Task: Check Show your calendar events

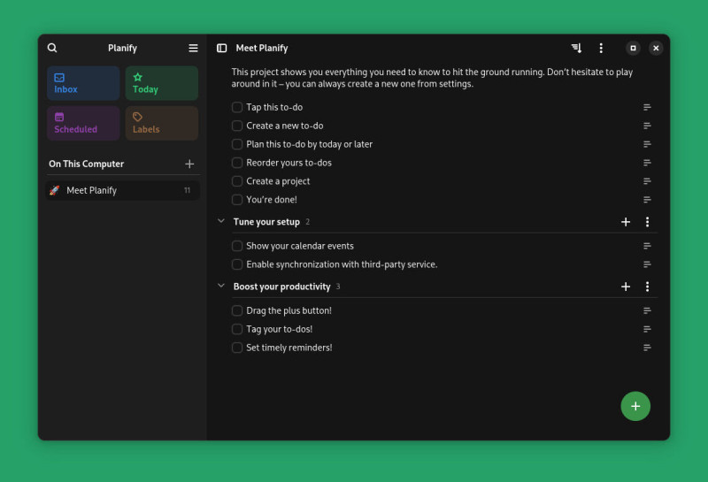Action: 237,246
